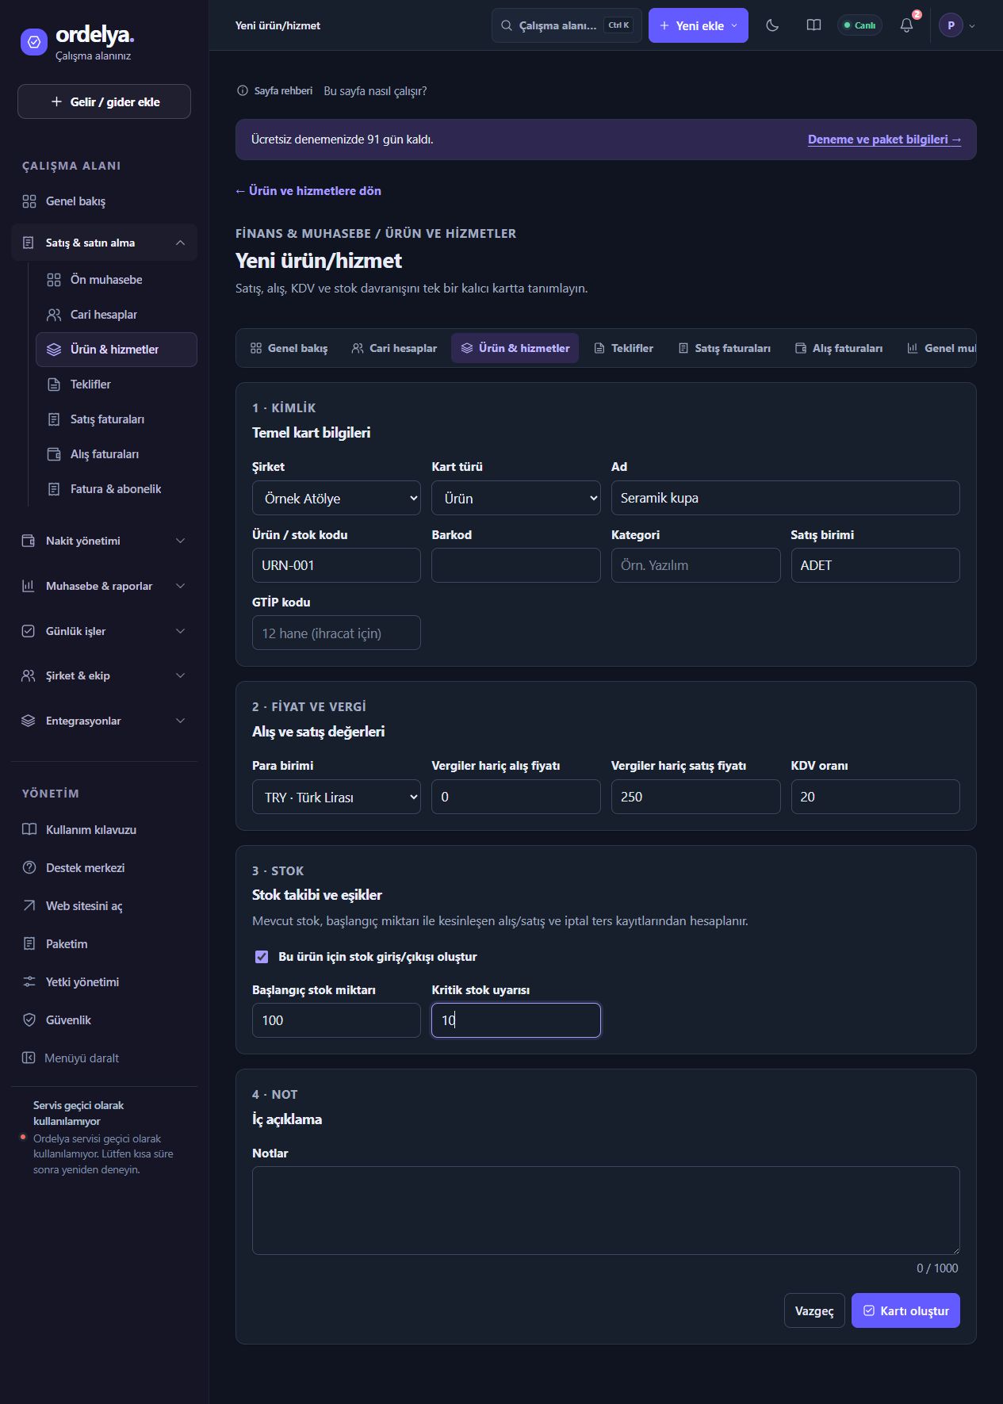Focus the Barkod input field
This screenshot has height=1404, width=1003.
coord(516,565)
